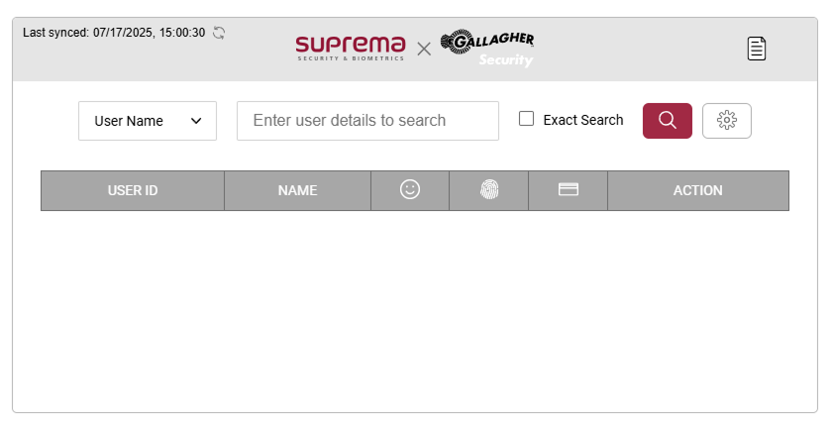830x427 pixels.
Task: Click the fingerprint column icon
Action: tap(488, 190)
